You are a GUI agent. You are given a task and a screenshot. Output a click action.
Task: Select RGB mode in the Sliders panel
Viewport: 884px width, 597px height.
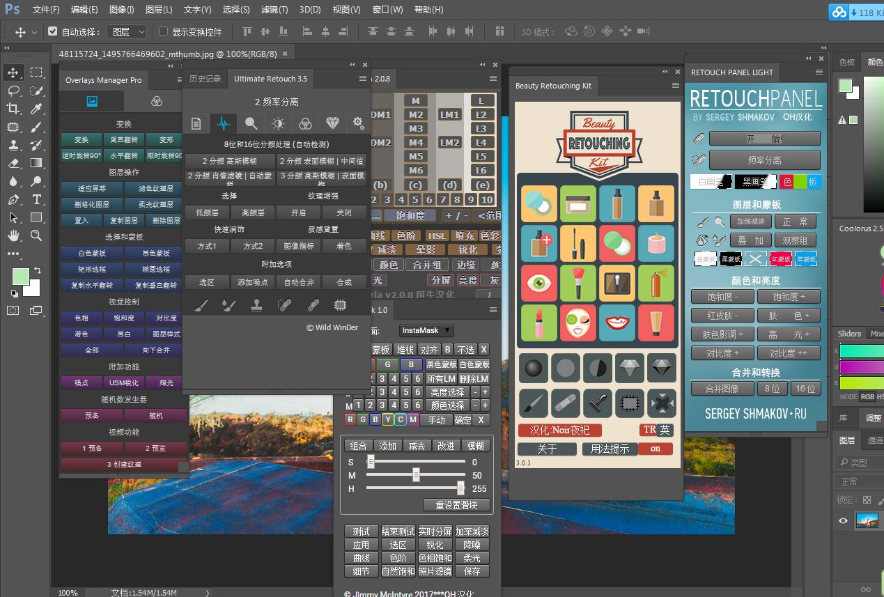click(867, 396)
